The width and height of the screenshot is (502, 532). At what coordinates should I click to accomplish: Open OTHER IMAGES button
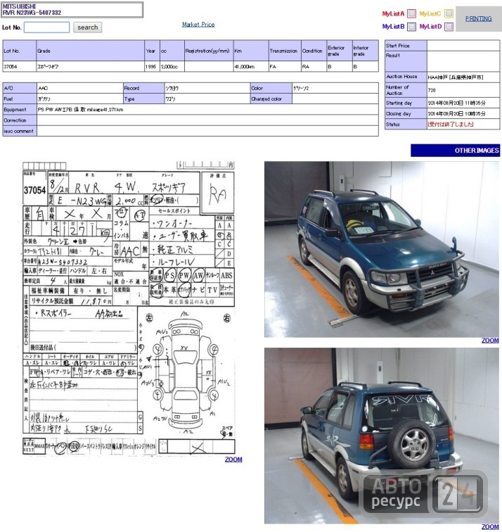click(455, 151)
